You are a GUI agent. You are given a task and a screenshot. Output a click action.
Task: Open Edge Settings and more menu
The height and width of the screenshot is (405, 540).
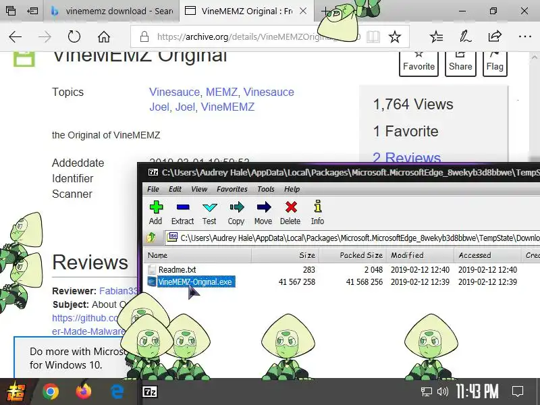point(525,36)
